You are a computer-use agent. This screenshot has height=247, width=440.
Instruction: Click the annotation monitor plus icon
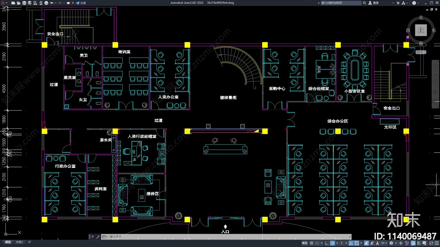tap(401, 243)
